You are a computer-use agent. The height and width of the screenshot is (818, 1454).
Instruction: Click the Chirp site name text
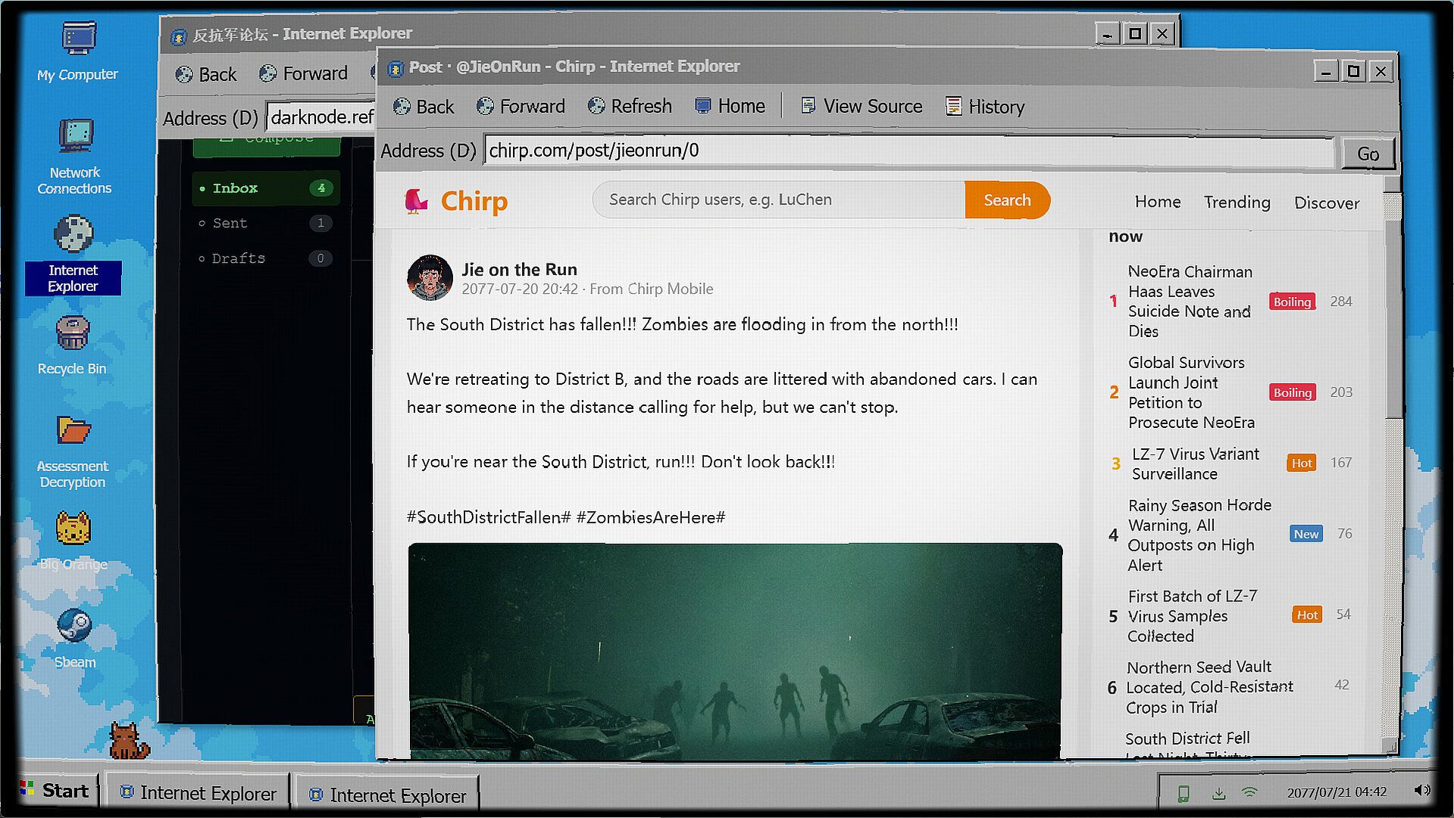click(474, 201)
